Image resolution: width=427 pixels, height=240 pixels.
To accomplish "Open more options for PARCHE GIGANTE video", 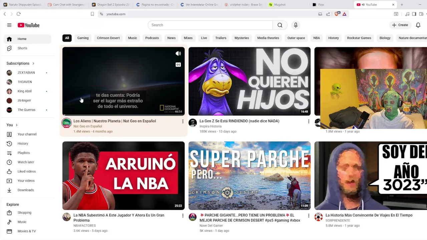I will click(x=309, y=216).
